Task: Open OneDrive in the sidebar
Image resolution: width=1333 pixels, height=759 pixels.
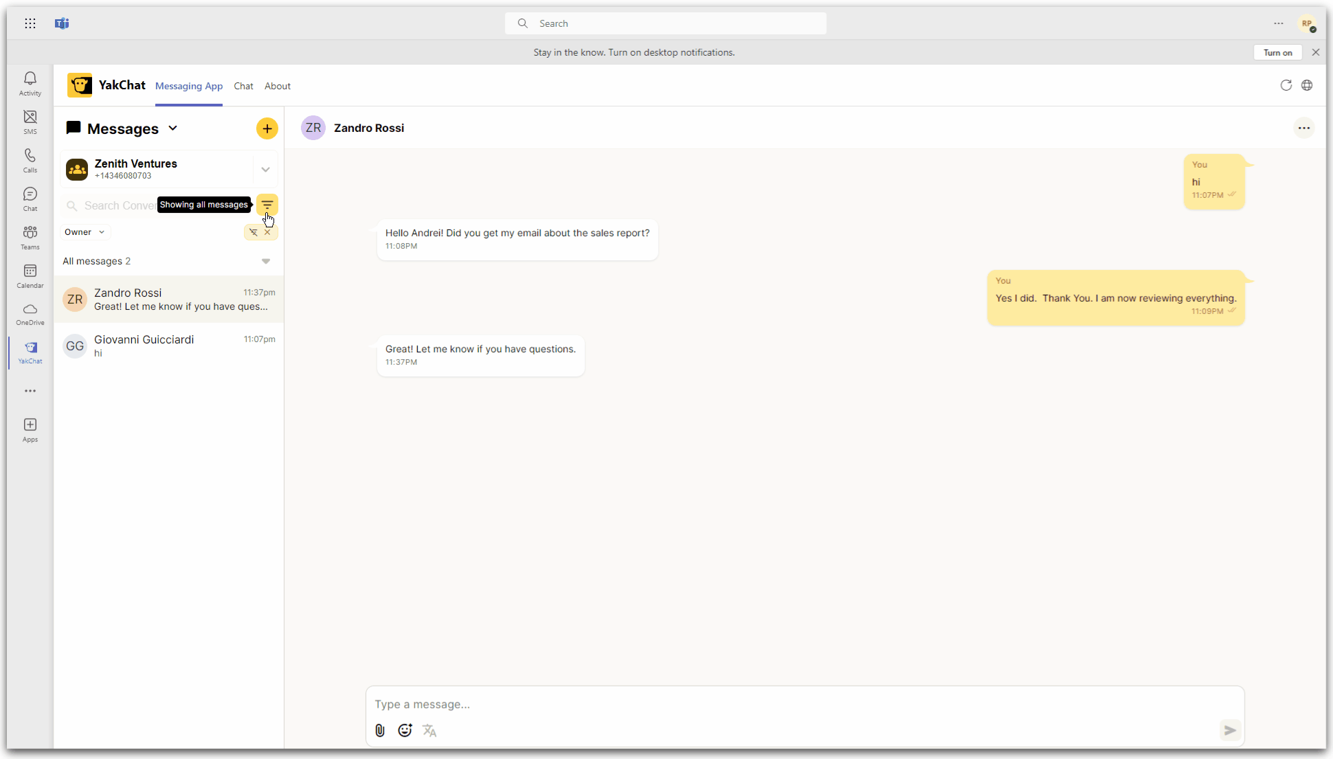Action: coord(30,314)
